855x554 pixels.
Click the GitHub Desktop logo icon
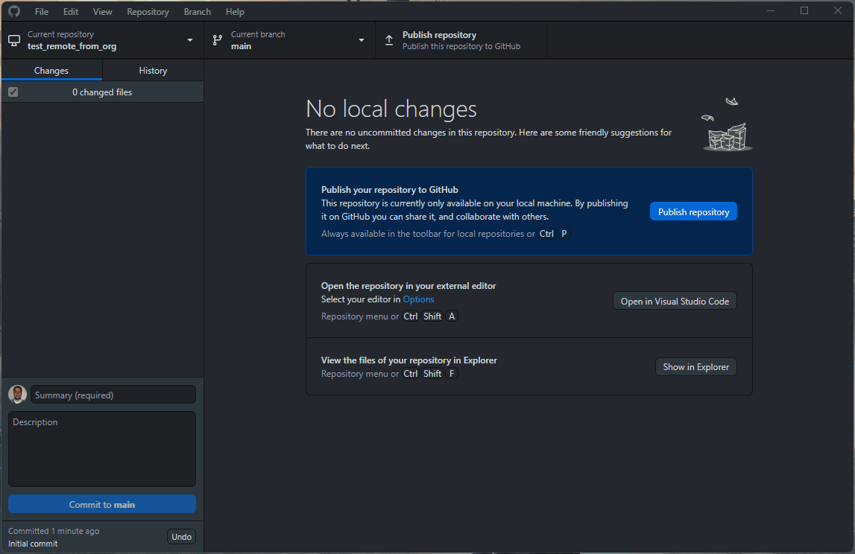click(x=14, y=11)
